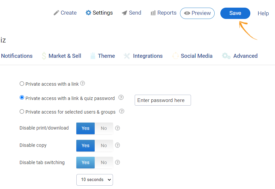Switch to the Theme tab
Image resolution: width=275 pixels, height=189 pixels.
[106, 56]
